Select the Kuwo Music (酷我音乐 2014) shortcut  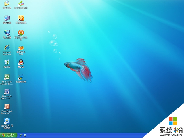coord(21,47)
